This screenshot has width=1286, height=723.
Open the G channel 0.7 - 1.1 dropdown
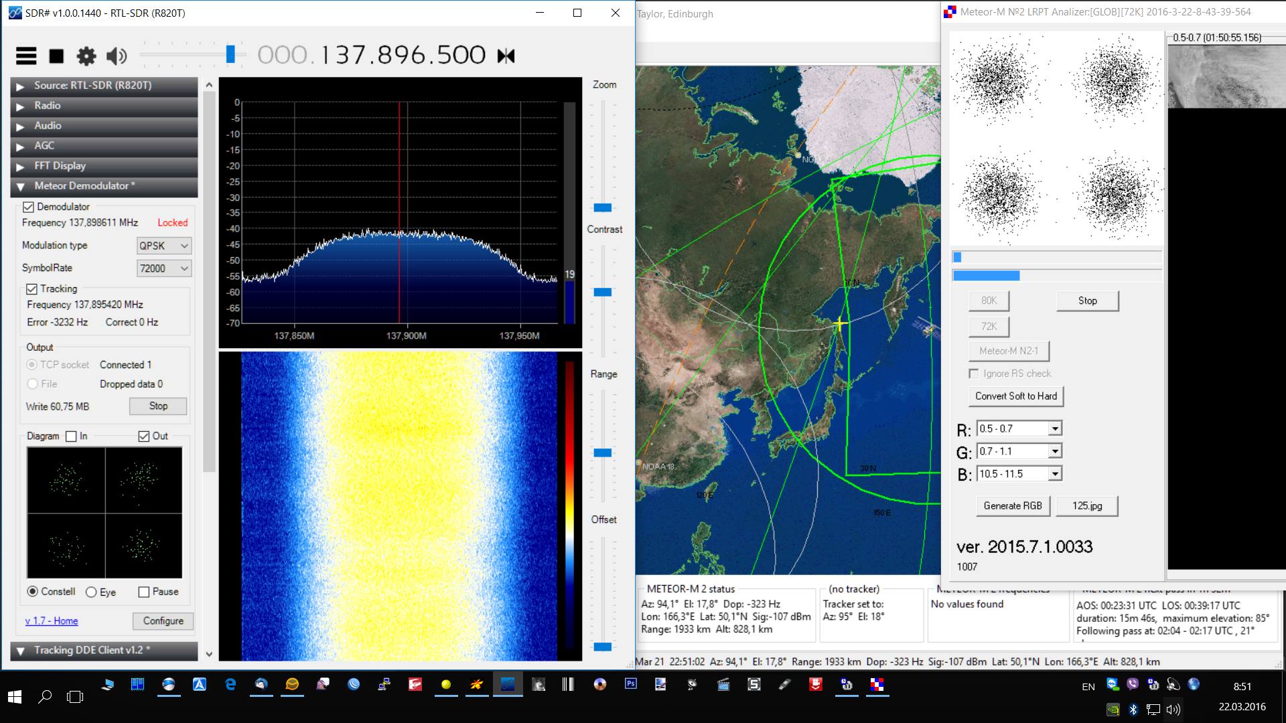pos(1019,451)
